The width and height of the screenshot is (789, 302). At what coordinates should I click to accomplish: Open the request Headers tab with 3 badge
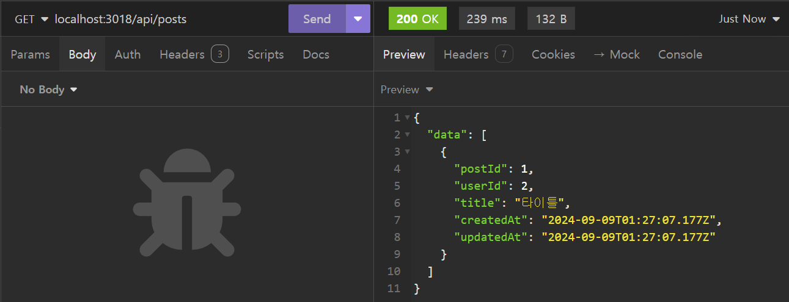(x=194, y=54)
